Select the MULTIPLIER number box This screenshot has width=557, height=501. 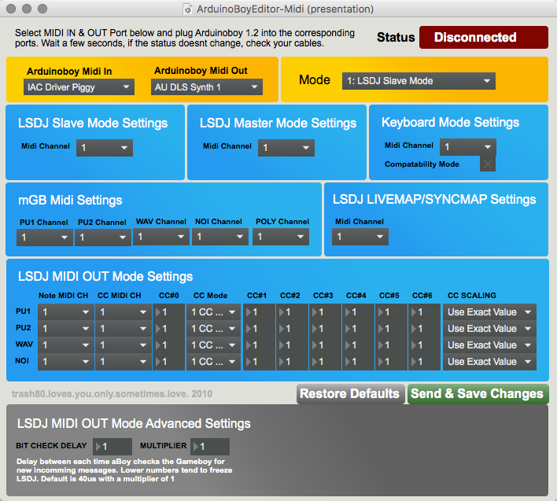(x=210, y=447)
